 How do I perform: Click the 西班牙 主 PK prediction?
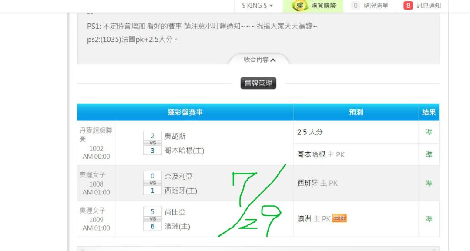point(317,183)
